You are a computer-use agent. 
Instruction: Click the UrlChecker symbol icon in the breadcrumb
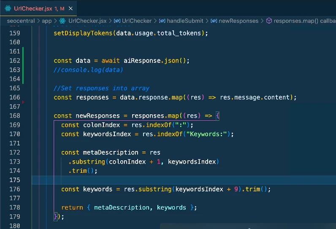click(117, 21)
